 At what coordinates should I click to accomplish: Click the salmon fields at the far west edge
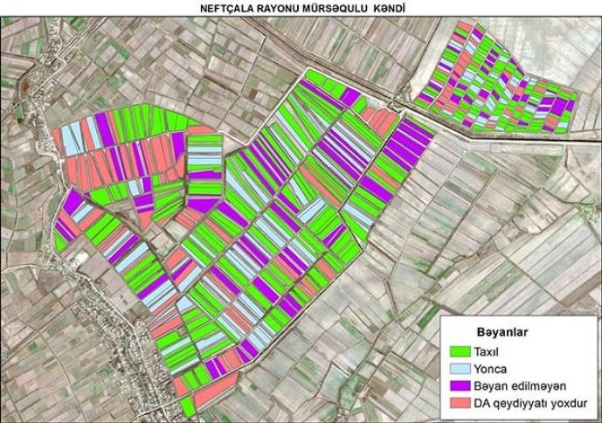pos(70,140)
